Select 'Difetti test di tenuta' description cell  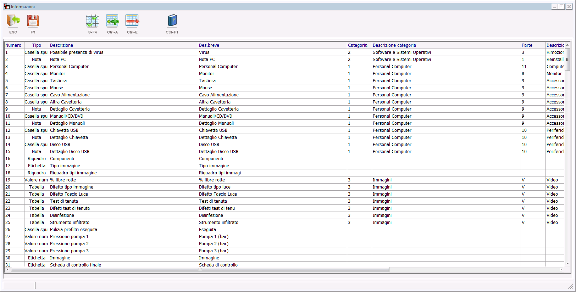point(123,208)
